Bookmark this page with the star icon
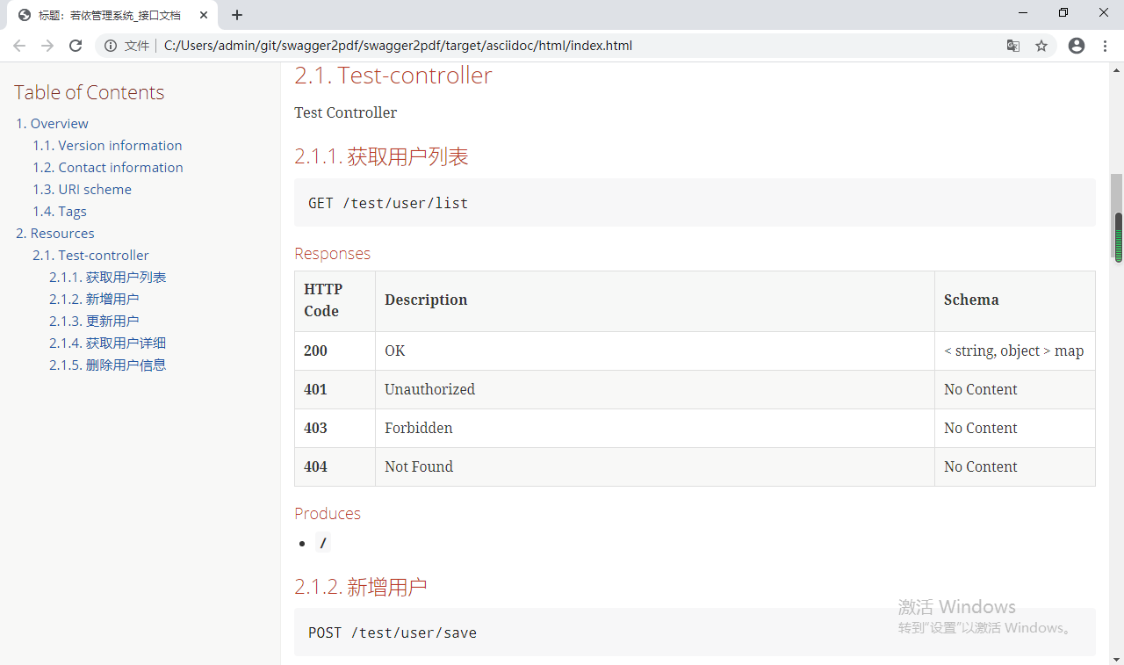Image resolution: width=1124 pixels, height=665 pixels. point(1041,46)
